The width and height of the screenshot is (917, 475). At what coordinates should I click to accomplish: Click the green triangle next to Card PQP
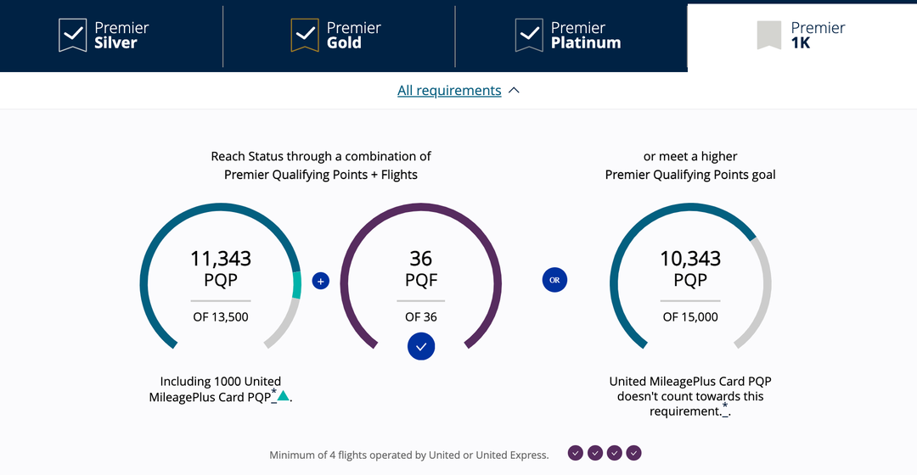284,395
